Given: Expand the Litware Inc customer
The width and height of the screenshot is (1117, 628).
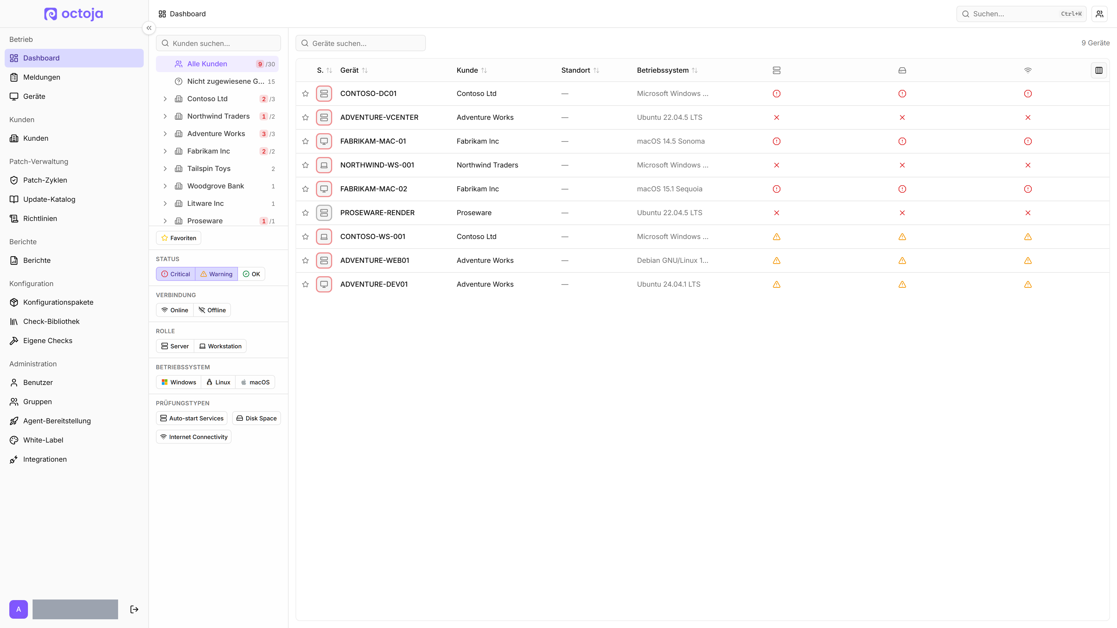Looking at the screenshot, I should pos(165,204).
